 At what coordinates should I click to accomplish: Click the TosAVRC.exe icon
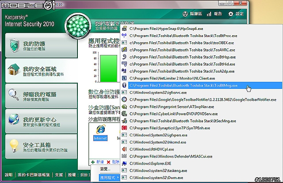tap(124, 50)
